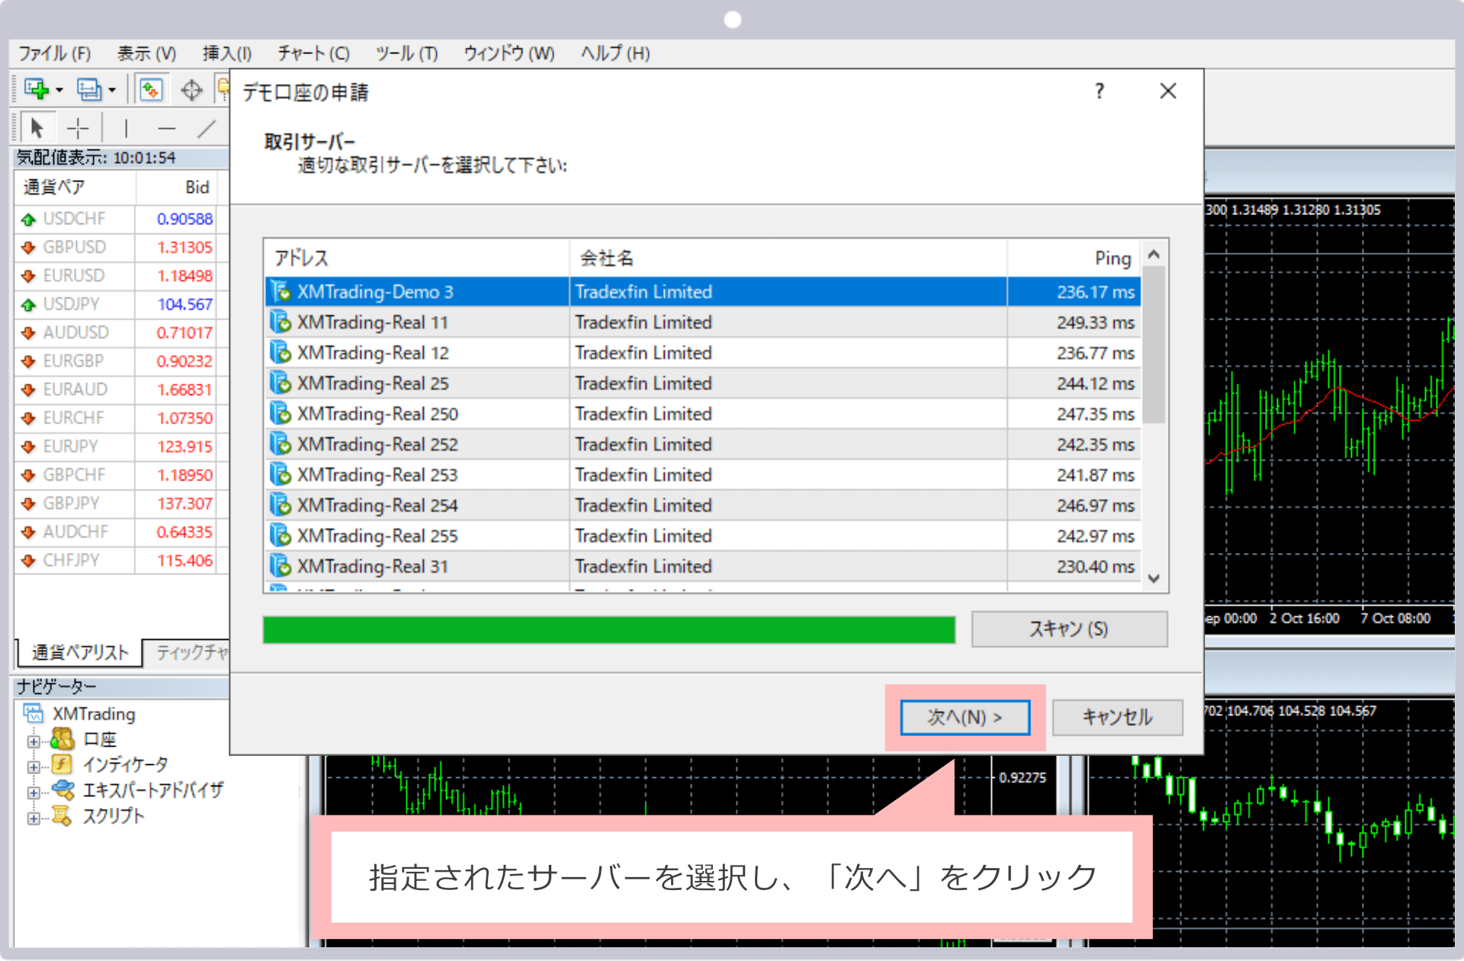Open the ヘルプ (H) menu
Image resolution: width=1464 pixels, height=961 pixels.
coord(615,53)
